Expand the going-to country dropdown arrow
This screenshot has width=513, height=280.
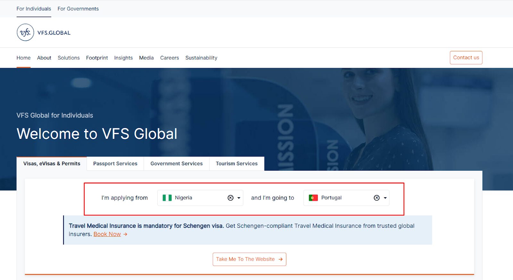click(385, 198)
